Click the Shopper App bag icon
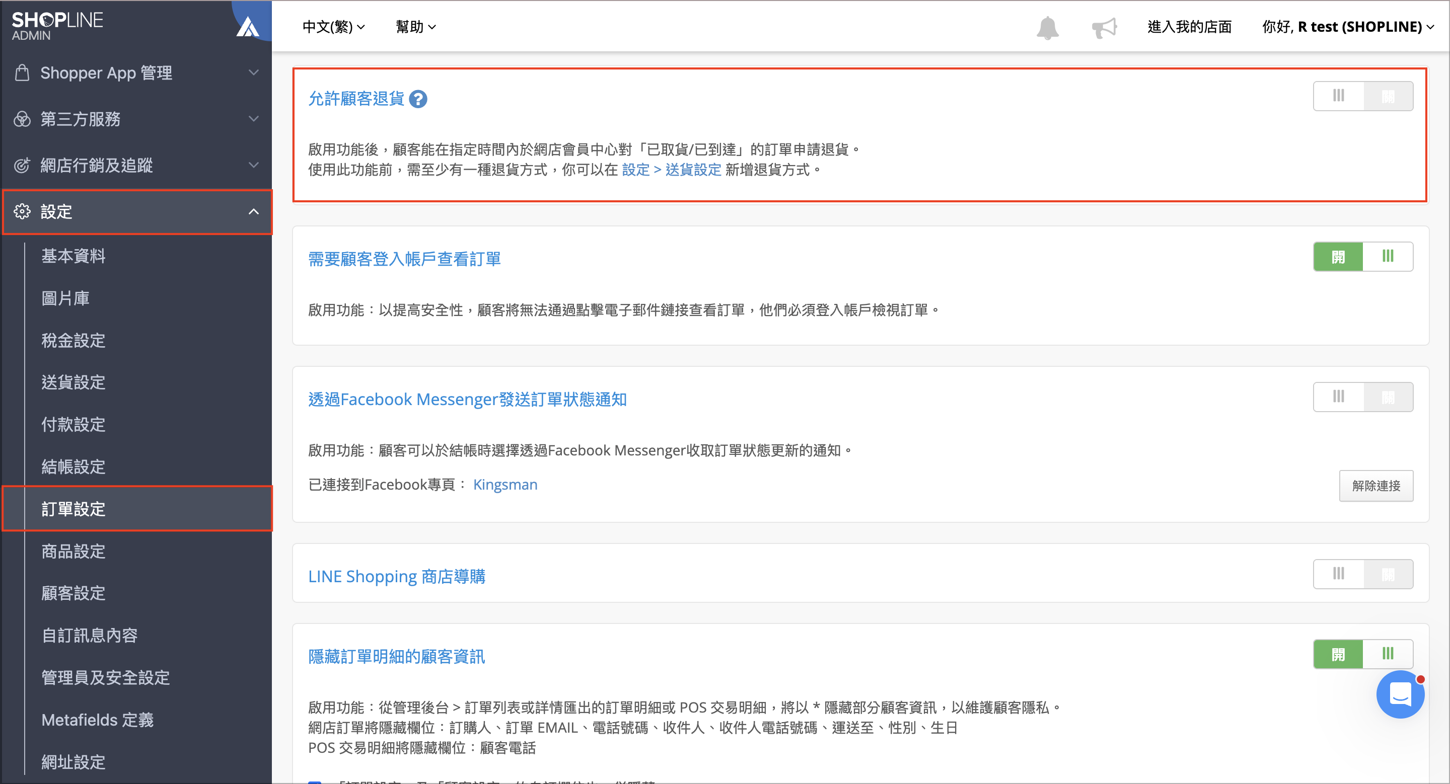The width and height of the screenshot is (1450, 784). pos(22,72)
